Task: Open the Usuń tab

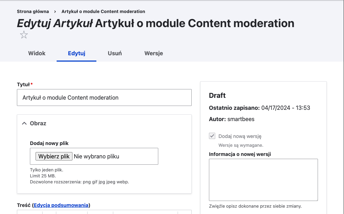Action: [x=115, y=53]
